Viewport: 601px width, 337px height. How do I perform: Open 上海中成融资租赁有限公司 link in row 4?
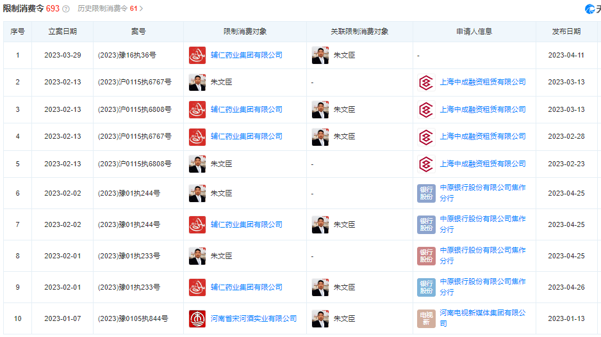482,136
